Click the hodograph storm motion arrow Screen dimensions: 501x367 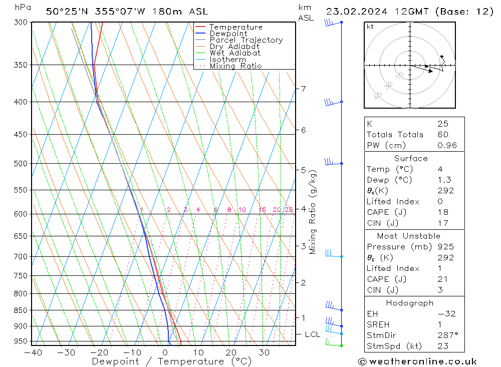pos(422,68)
